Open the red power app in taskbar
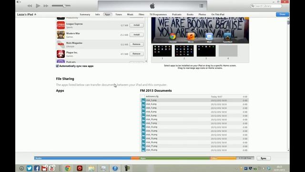This screenshot has width=305, height=172. (80, 168)
